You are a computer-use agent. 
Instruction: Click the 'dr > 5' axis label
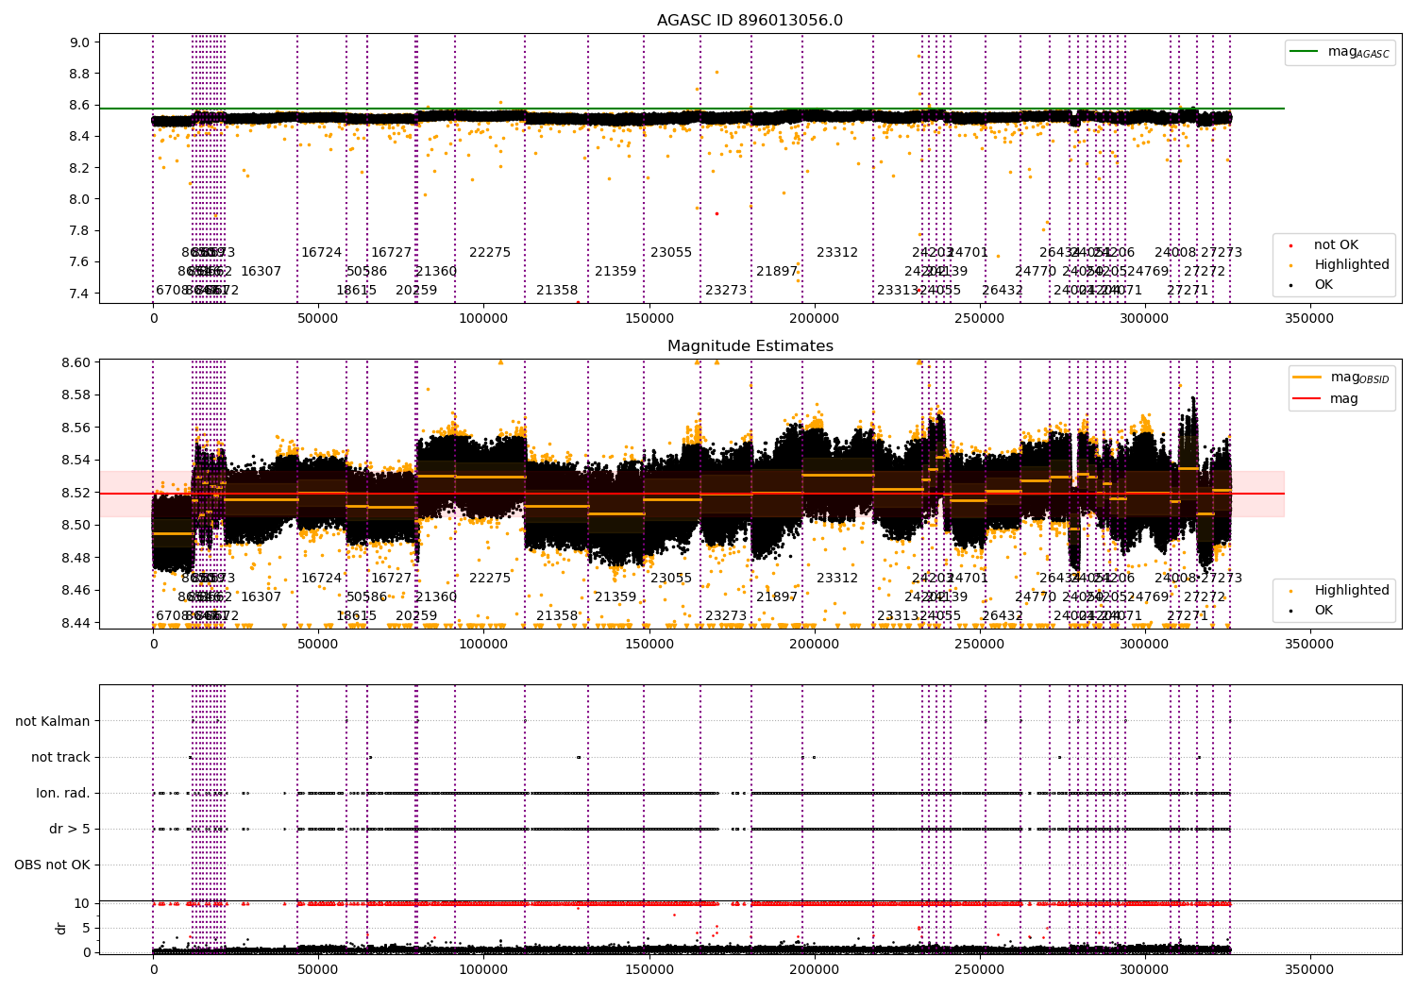point(70,829)
